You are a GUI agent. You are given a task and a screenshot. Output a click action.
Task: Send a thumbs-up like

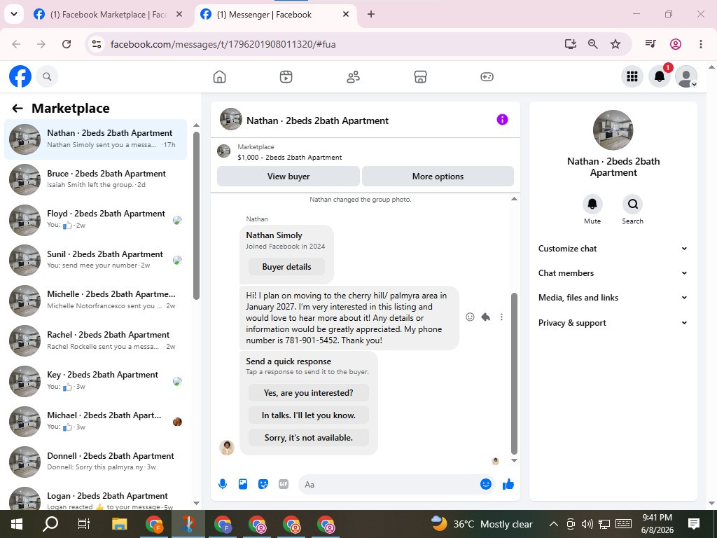[508, 484]
